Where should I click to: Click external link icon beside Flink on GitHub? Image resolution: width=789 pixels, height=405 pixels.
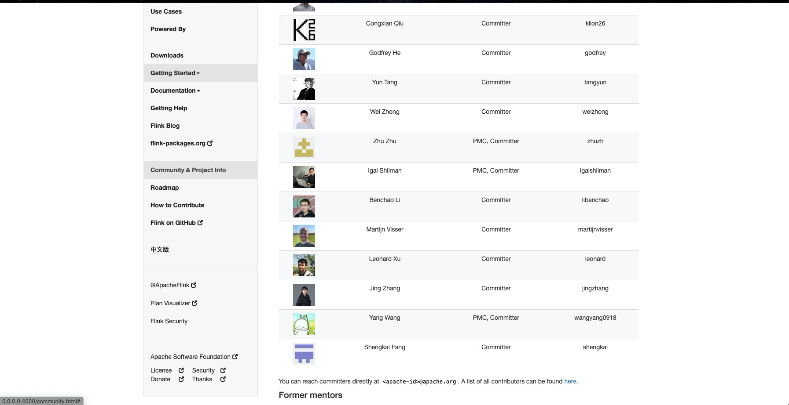pos(200,223)
